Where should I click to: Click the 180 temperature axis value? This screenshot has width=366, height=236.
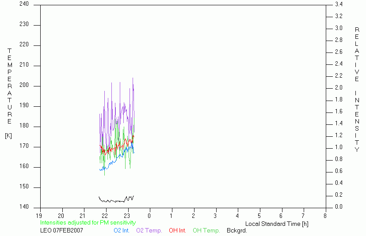24,126
